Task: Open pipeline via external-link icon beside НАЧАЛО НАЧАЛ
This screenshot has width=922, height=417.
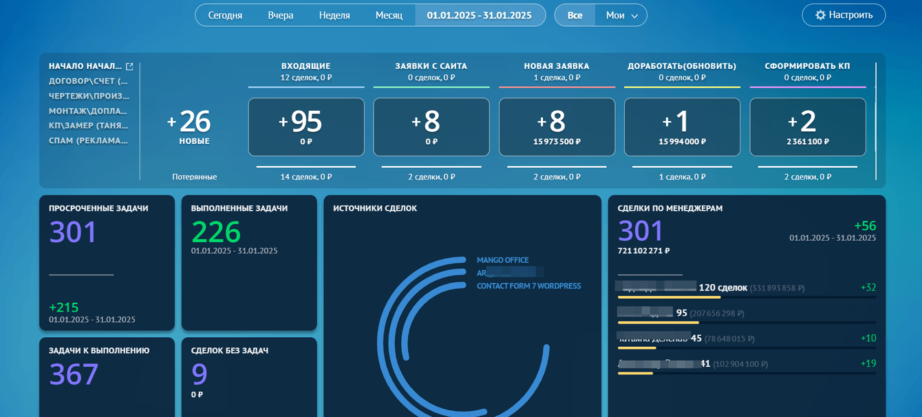Action: 129,67
